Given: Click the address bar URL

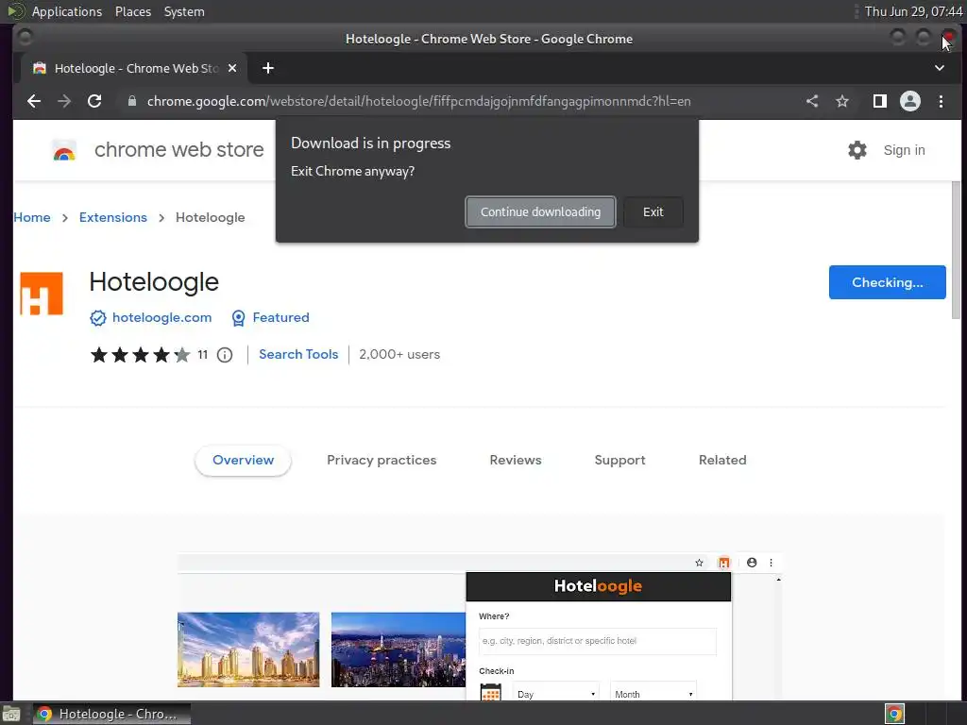Looking at the screenshot, I should [x=418, y=101].
